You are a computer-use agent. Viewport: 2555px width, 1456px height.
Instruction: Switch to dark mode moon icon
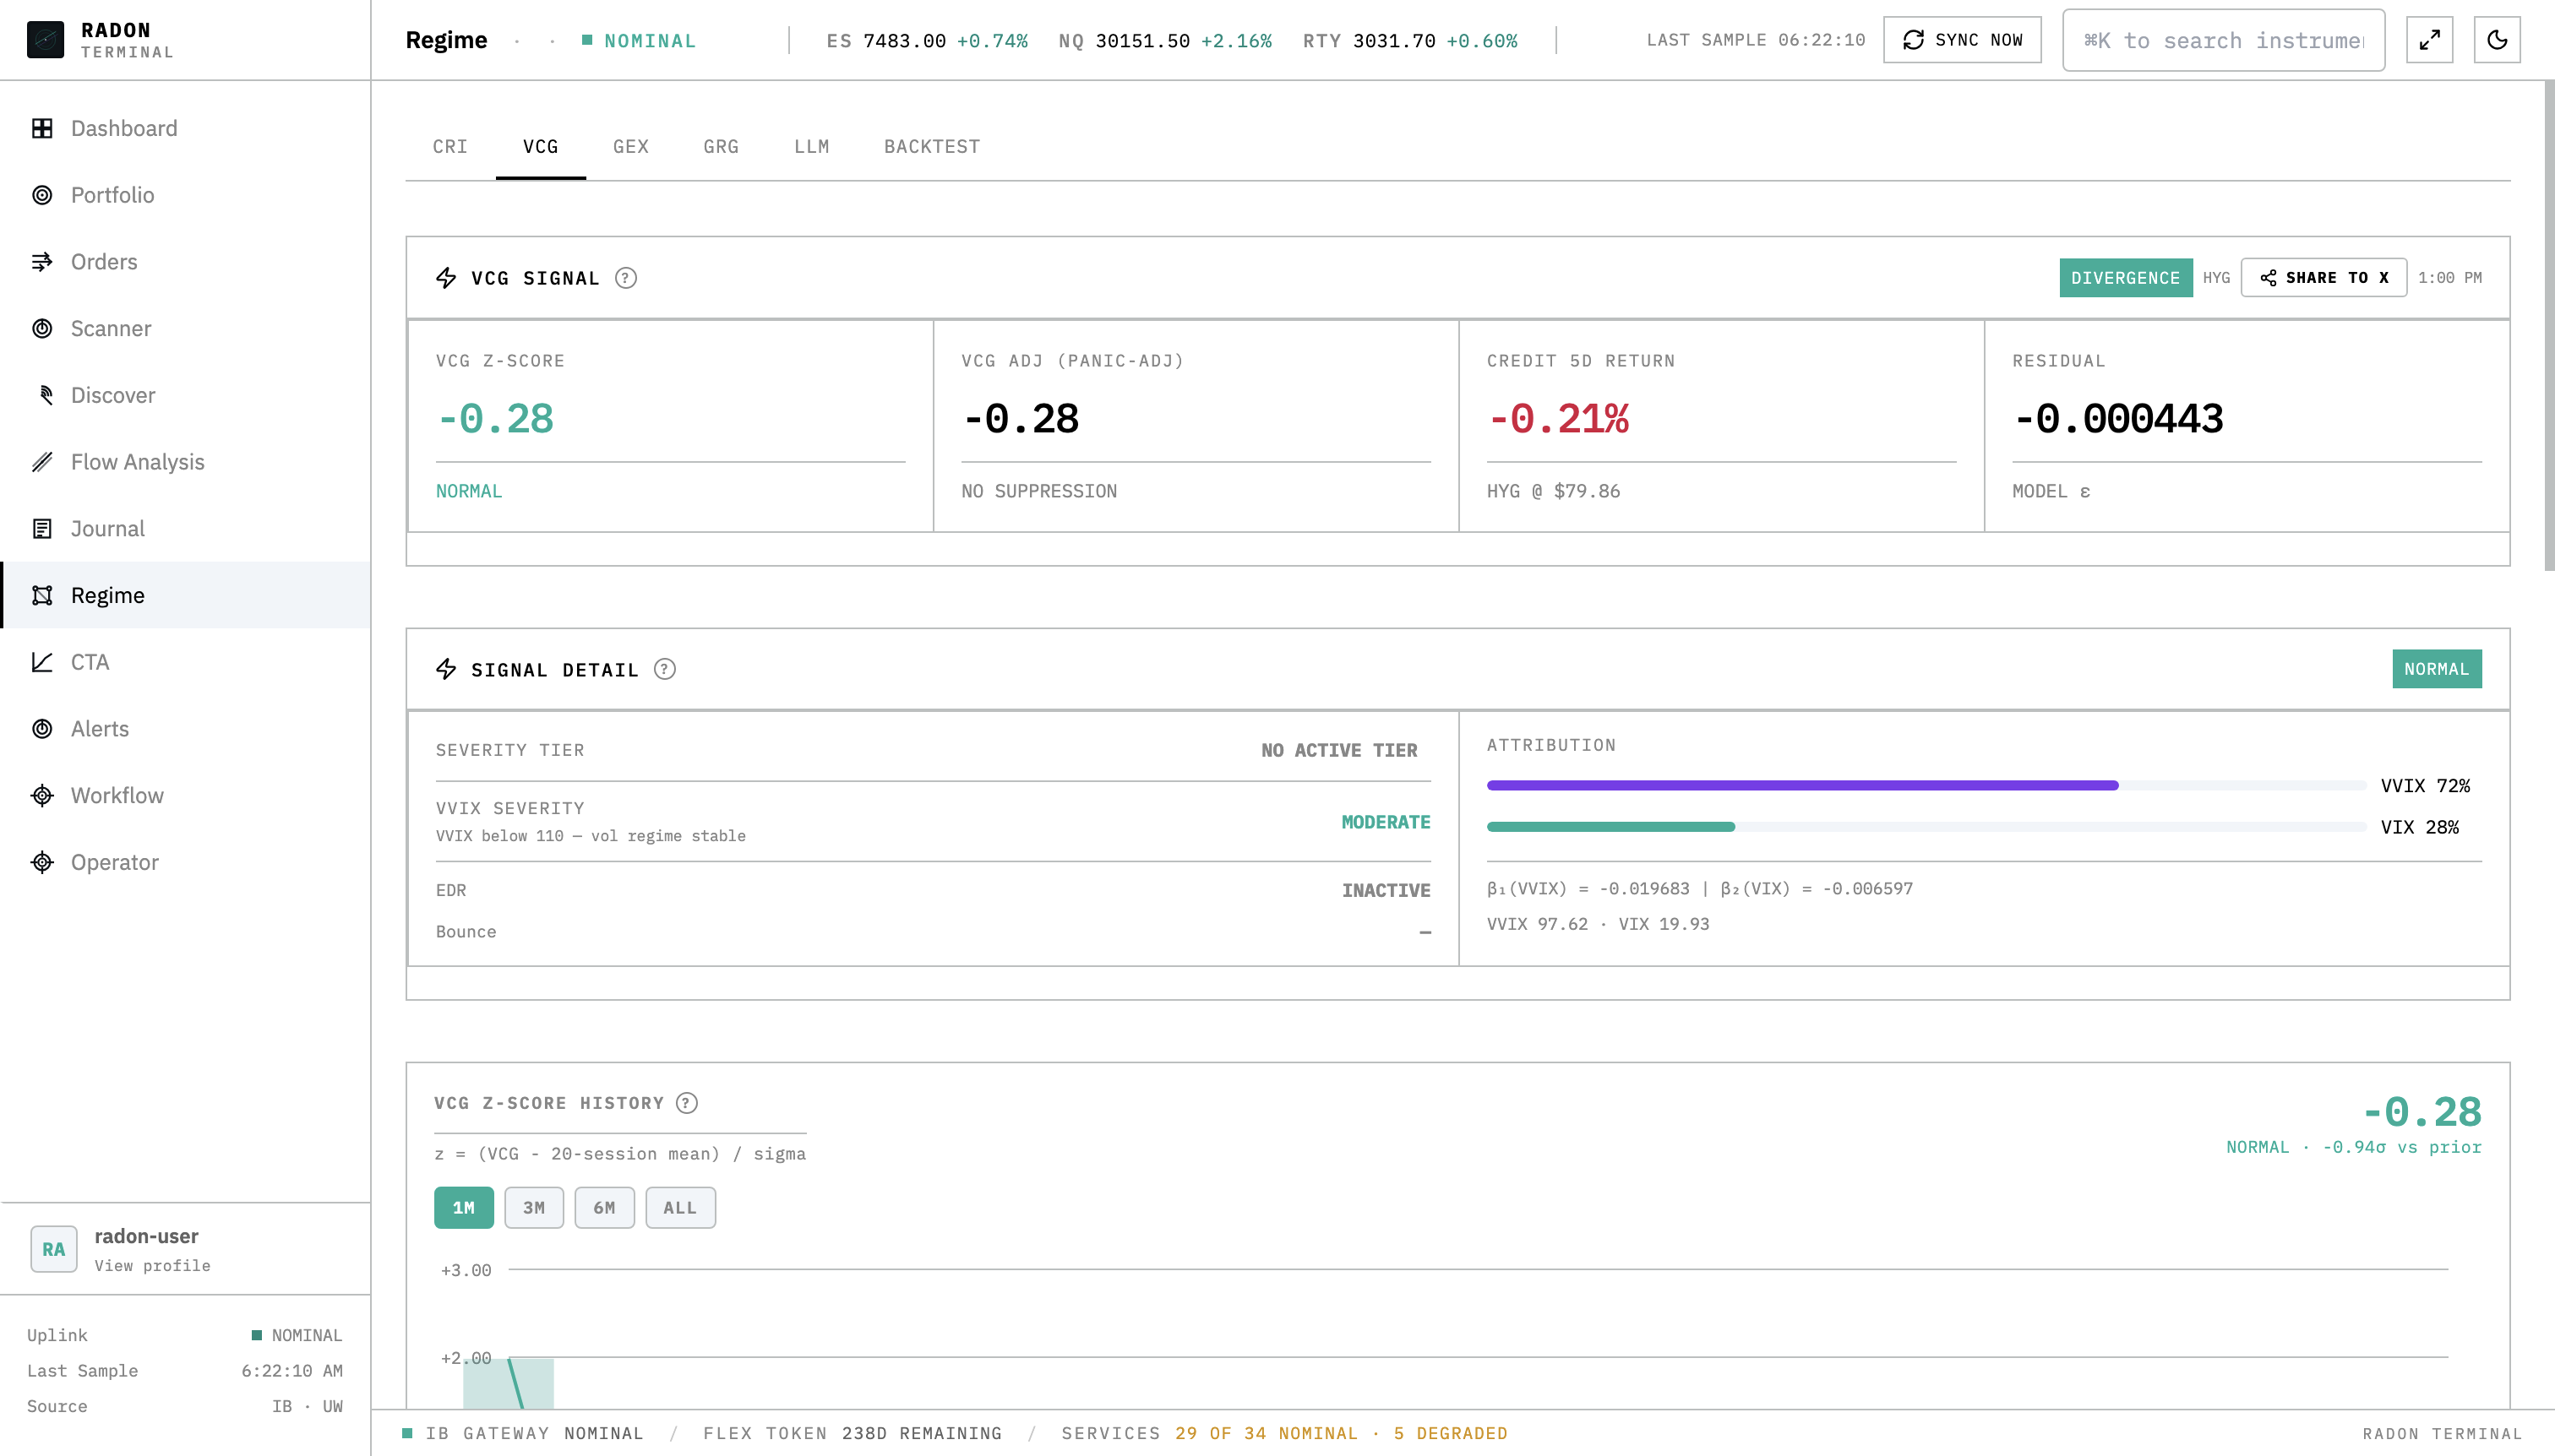click(2497, 40)
